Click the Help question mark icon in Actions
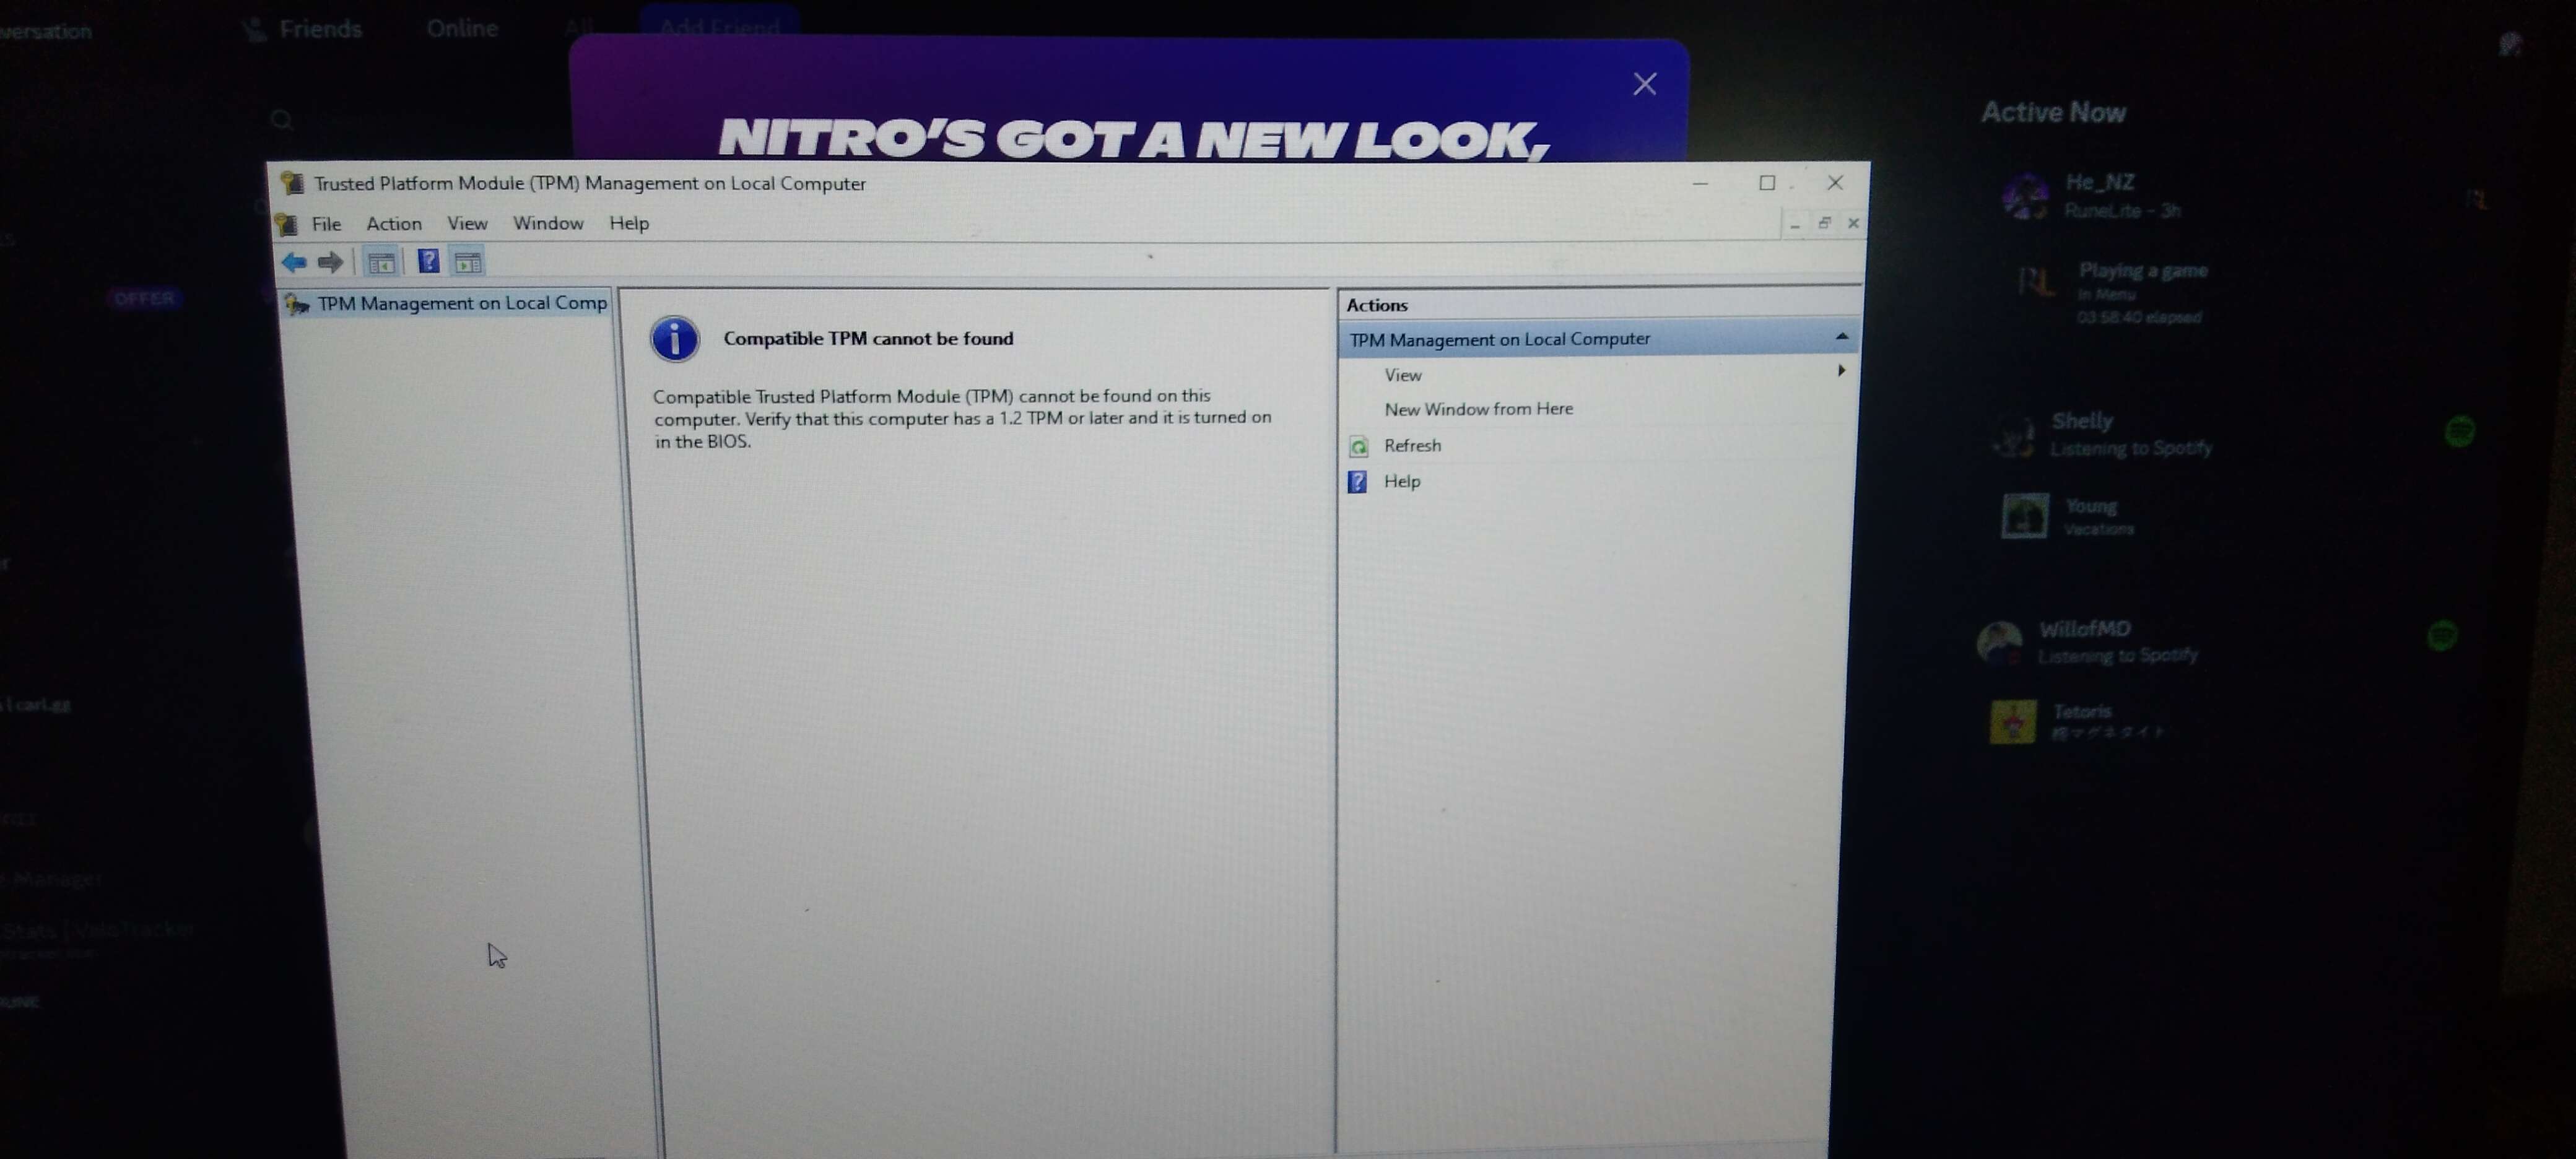The height and width of the screenshot is (1159, 2576). tap(1357, 482)
